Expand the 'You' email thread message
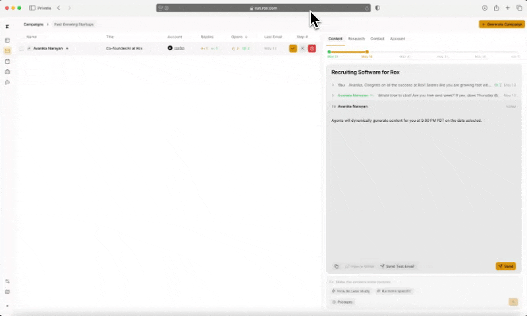 pos(333,85)
